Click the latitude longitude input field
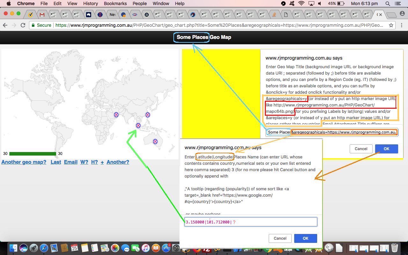This screenshot has width=408, height=255. click(251, 222)
